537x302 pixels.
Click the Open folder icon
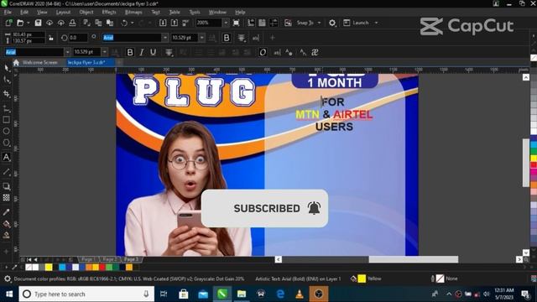[20, 23]
